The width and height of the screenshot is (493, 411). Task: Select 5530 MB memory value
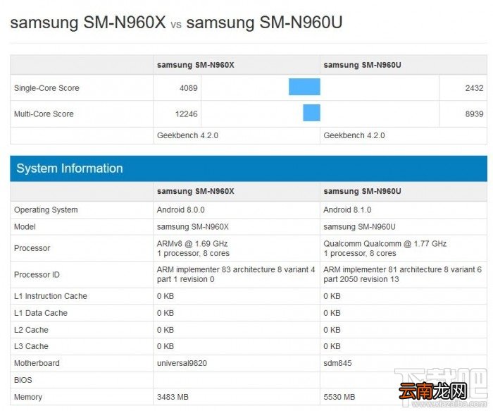point(339,397)
